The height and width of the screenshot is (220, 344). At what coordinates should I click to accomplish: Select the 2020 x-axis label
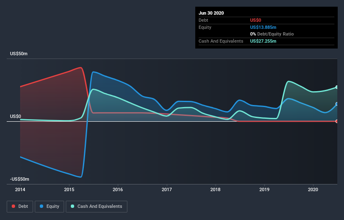click(x=313, y=189)
